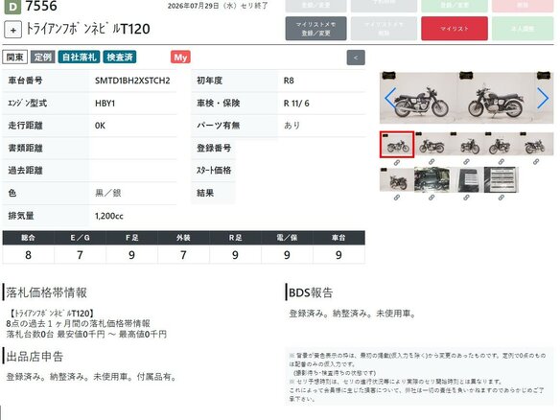
Task: Click the マイリストメモ 登録/変更 button
Action: point(315,29)
